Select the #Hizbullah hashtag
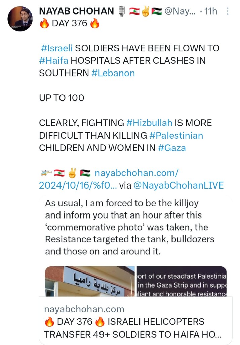Viewport: 240px width, 345px height. coord(149,123)
